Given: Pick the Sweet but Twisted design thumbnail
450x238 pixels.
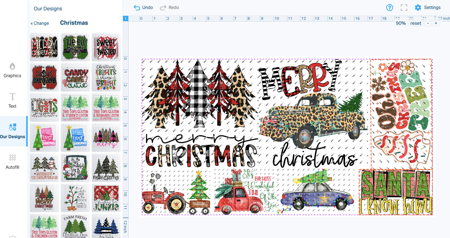Looking at the screenshot, I should pos(106,47).
